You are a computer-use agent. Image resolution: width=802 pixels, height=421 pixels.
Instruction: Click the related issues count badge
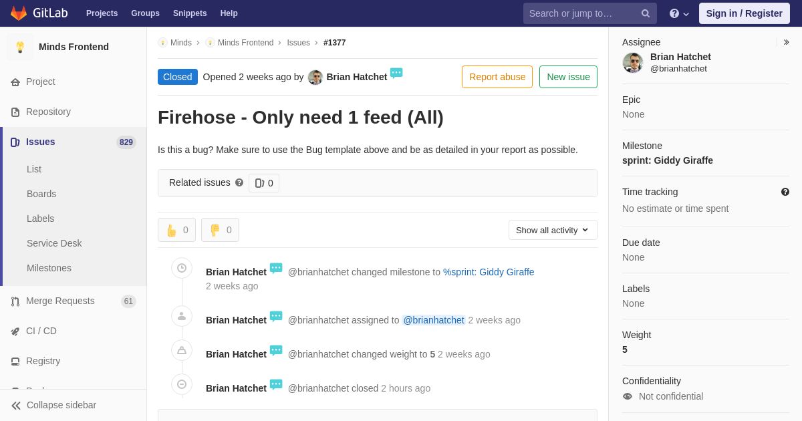pos(264,183)
